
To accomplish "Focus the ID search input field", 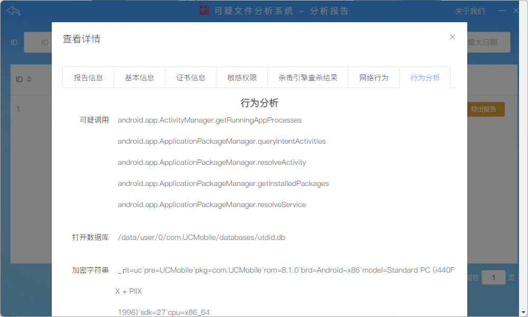I will (37, 42).
